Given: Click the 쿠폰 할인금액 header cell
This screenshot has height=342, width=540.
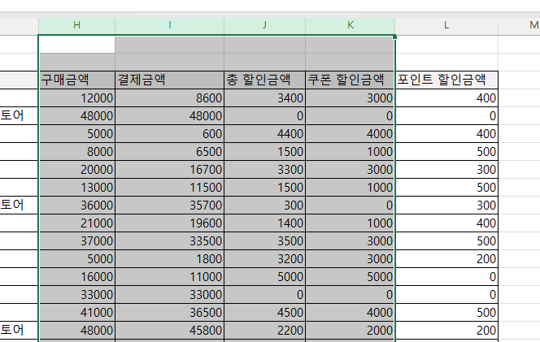Looking at the screenshot, I should click(x=350, y=80).
